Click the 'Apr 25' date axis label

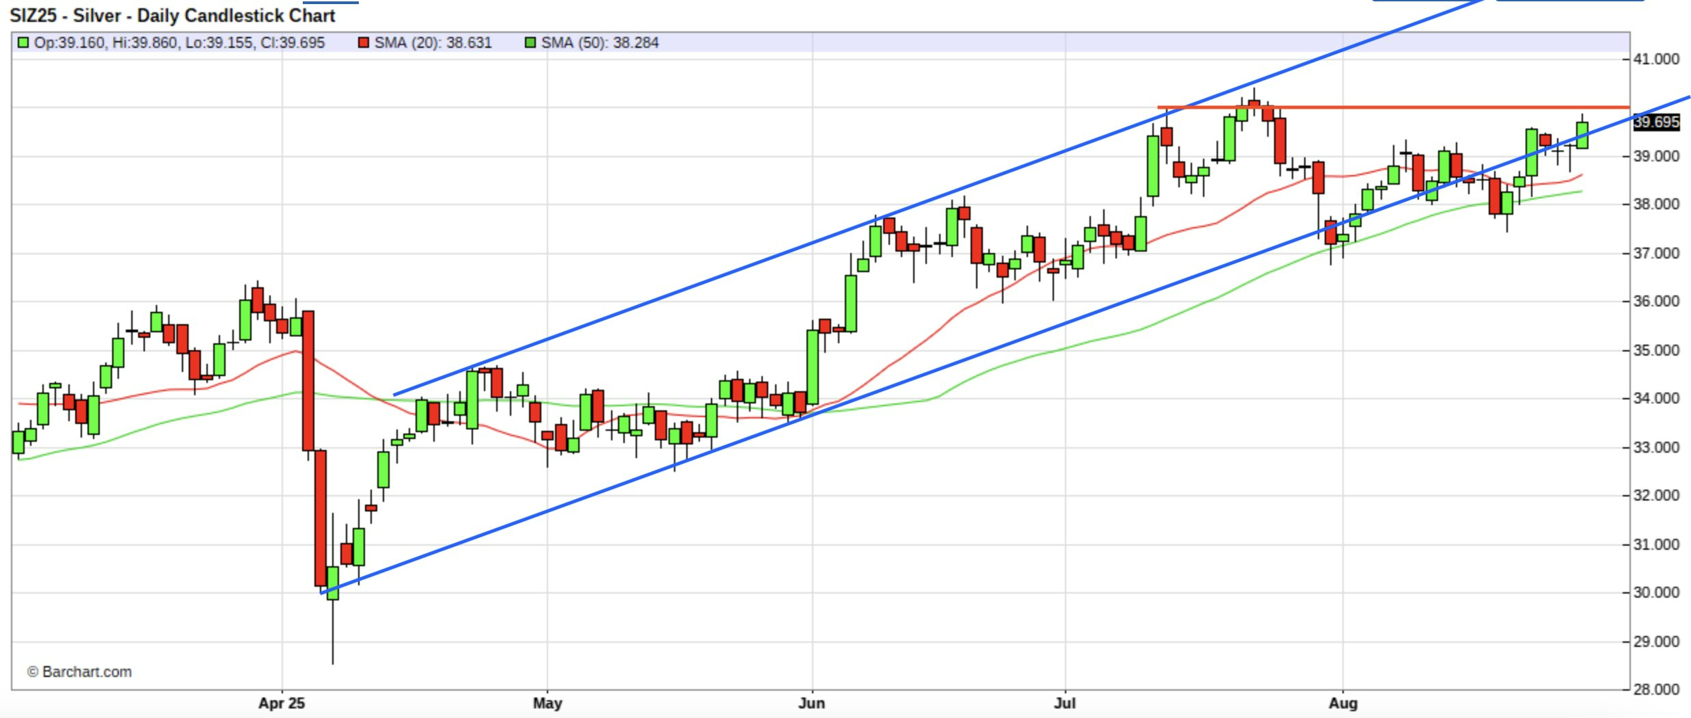coord(282,704)
